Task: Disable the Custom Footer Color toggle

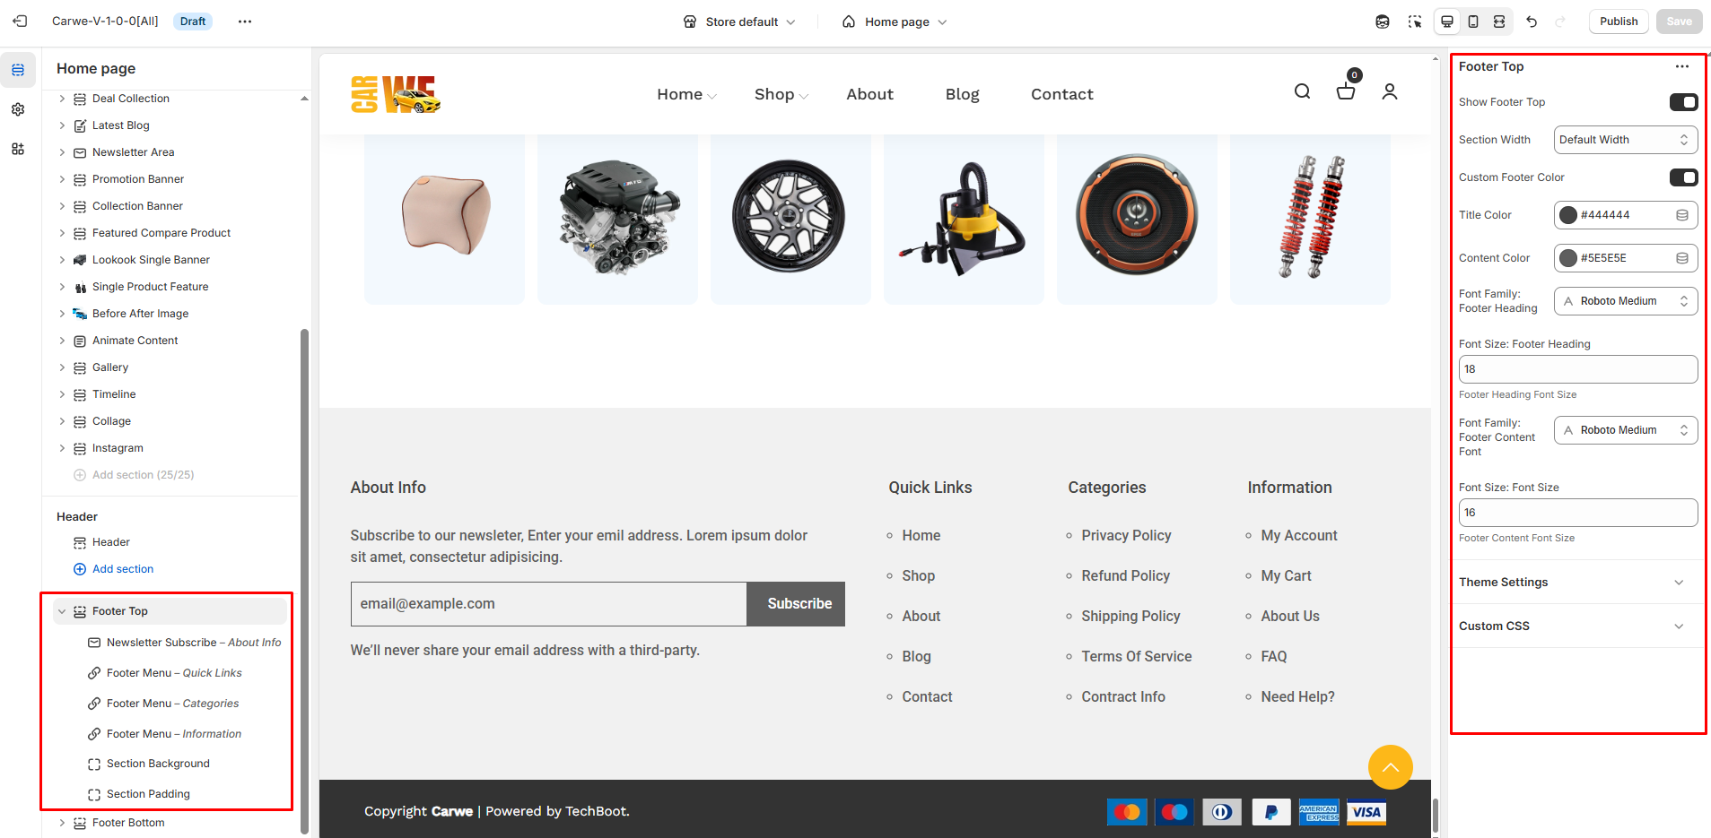Action: click(x=1683, y=177)
